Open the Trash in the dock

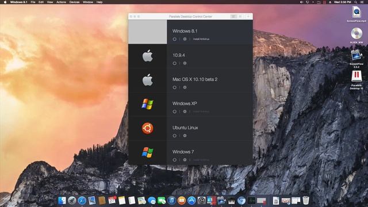point(306,201)
